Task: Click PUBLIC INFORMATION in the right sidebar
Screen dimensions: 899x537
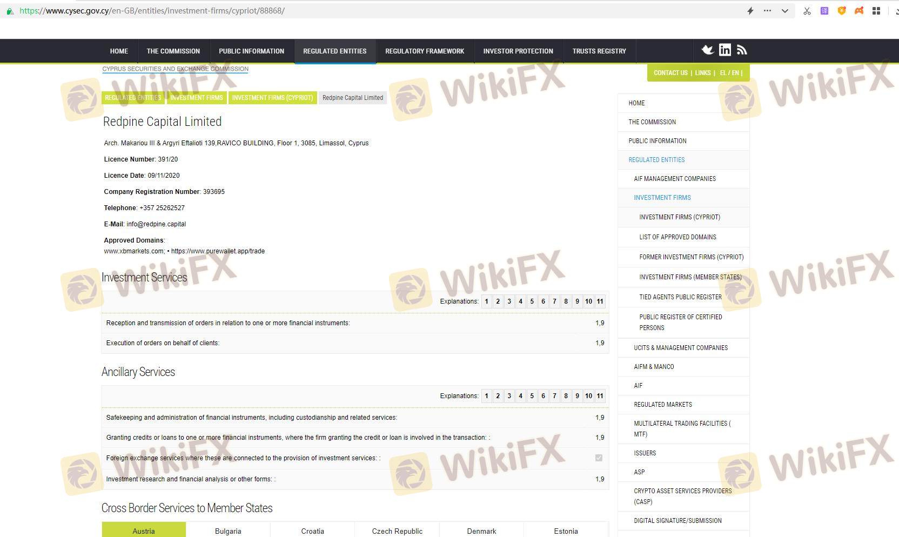Action: click(683, 141)
